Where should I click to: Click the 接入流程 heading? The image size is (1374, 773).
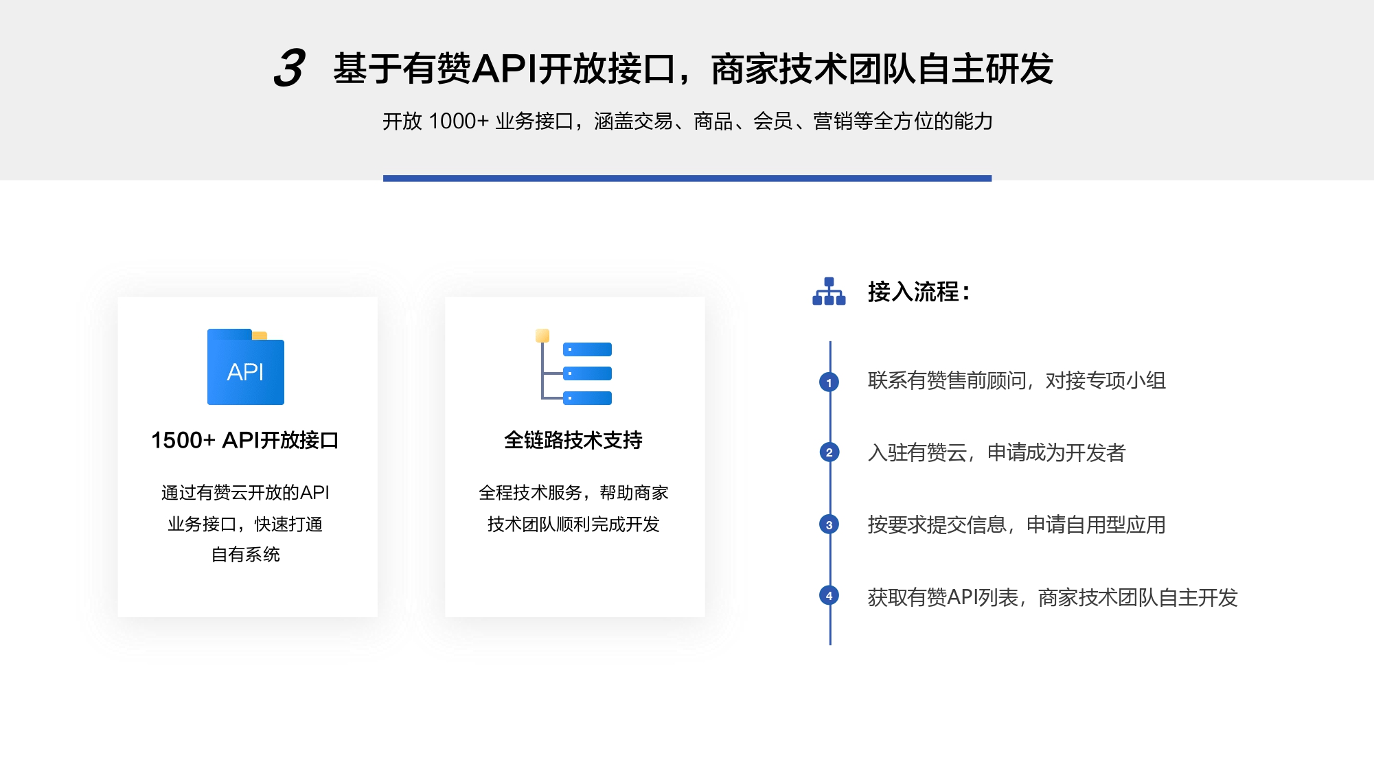click(919, 292)
